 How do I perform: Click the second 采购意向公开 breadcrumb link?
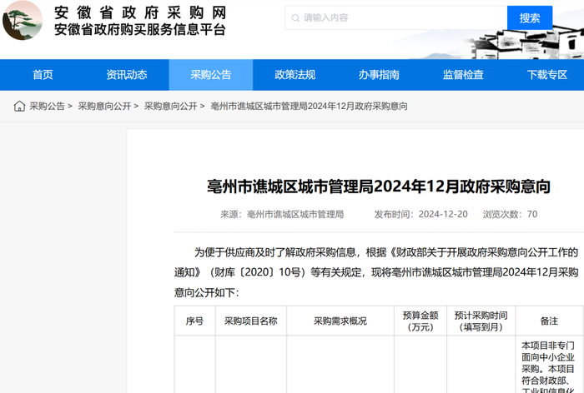tap(170, 107)
